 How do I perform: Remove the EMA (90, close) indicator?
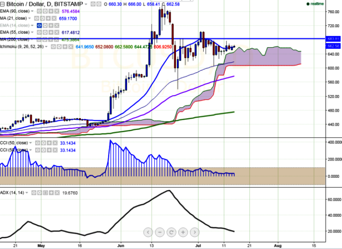pos(57,11)
